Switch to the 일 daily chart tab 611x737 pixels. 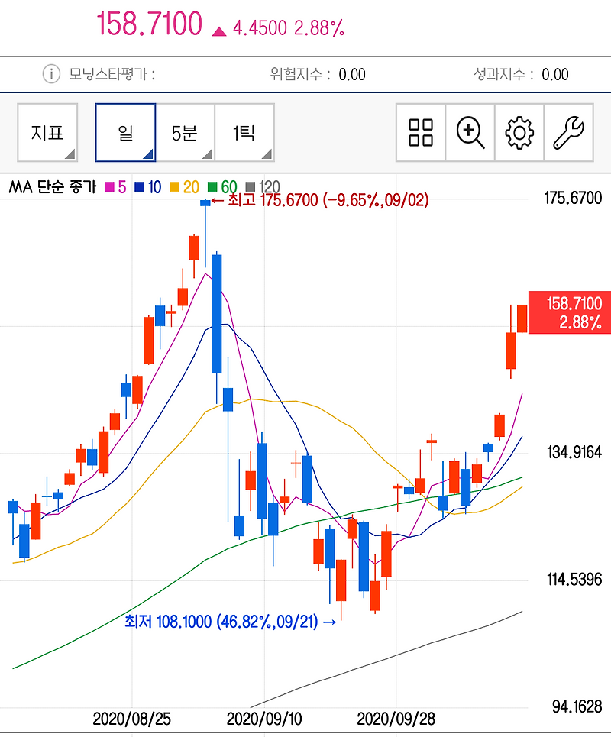tap(124, 131)
